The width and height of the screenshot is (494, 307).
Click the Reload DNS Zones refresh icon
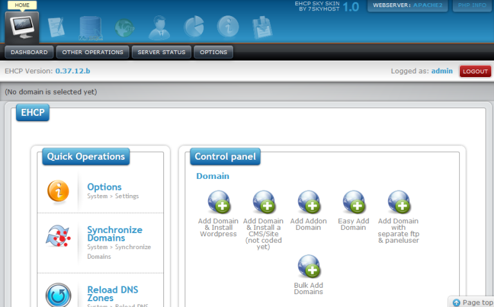coord(59,295)
